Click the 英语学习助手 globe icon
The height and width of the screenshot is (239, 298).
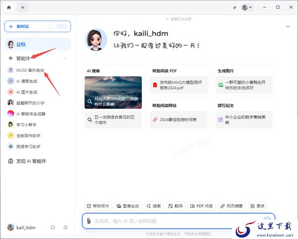click(10, 146)
